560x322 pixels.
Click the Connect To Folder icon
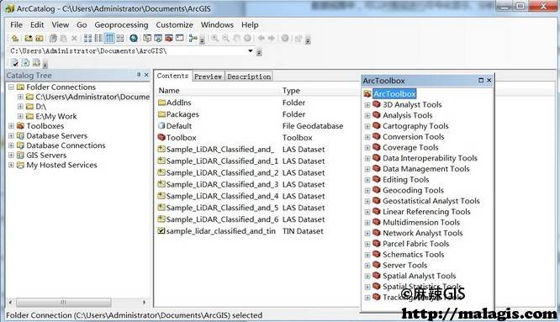click(x=29, y=38)
